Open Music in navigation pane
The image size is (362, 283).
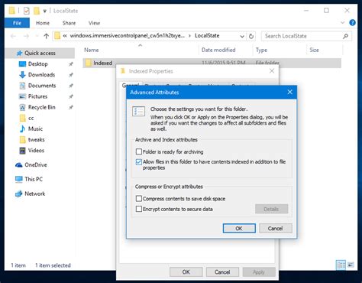(x=35, y=128)
